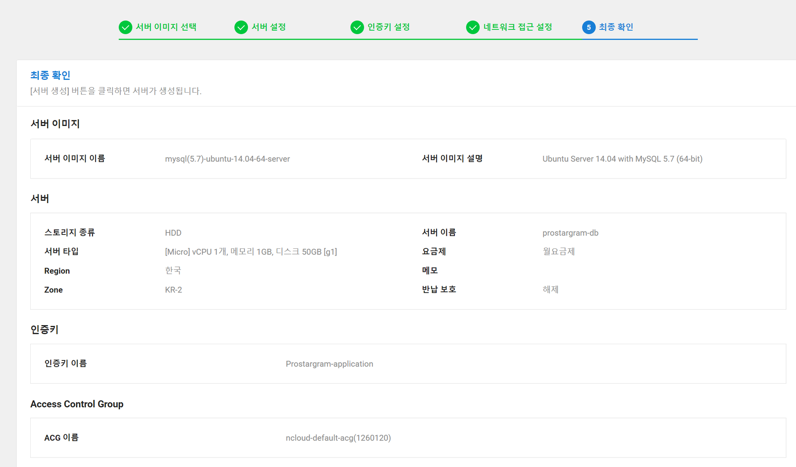Viewport: 796px width, 467px height.
Task: Click the 반납 보호 해제 value
Action: (550, 290)
